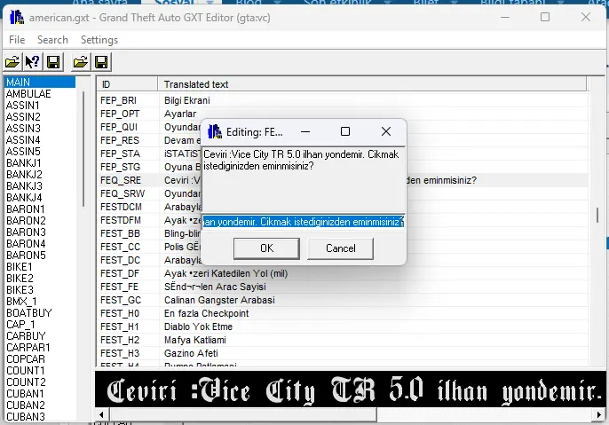609x425 pixels.
Task: Select the FEP_BRI row
Action: [x=342, y=100]
